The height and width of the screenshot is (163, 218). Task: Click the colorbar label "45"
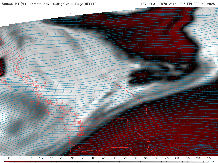coord(104,158)
